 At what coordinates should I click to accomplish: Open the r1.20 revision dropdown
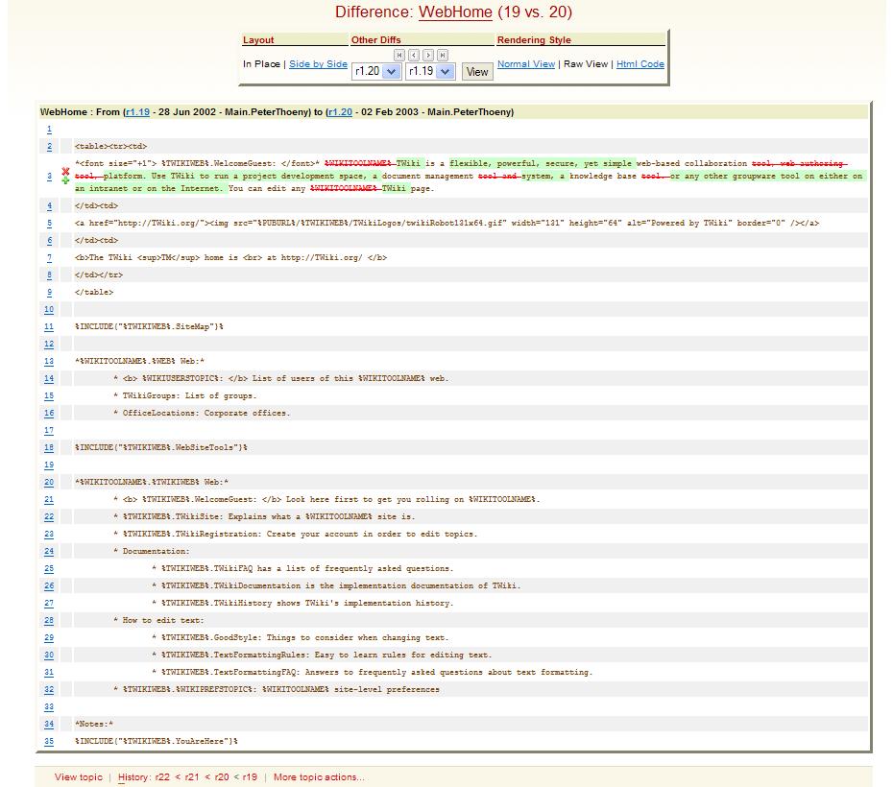375,71
